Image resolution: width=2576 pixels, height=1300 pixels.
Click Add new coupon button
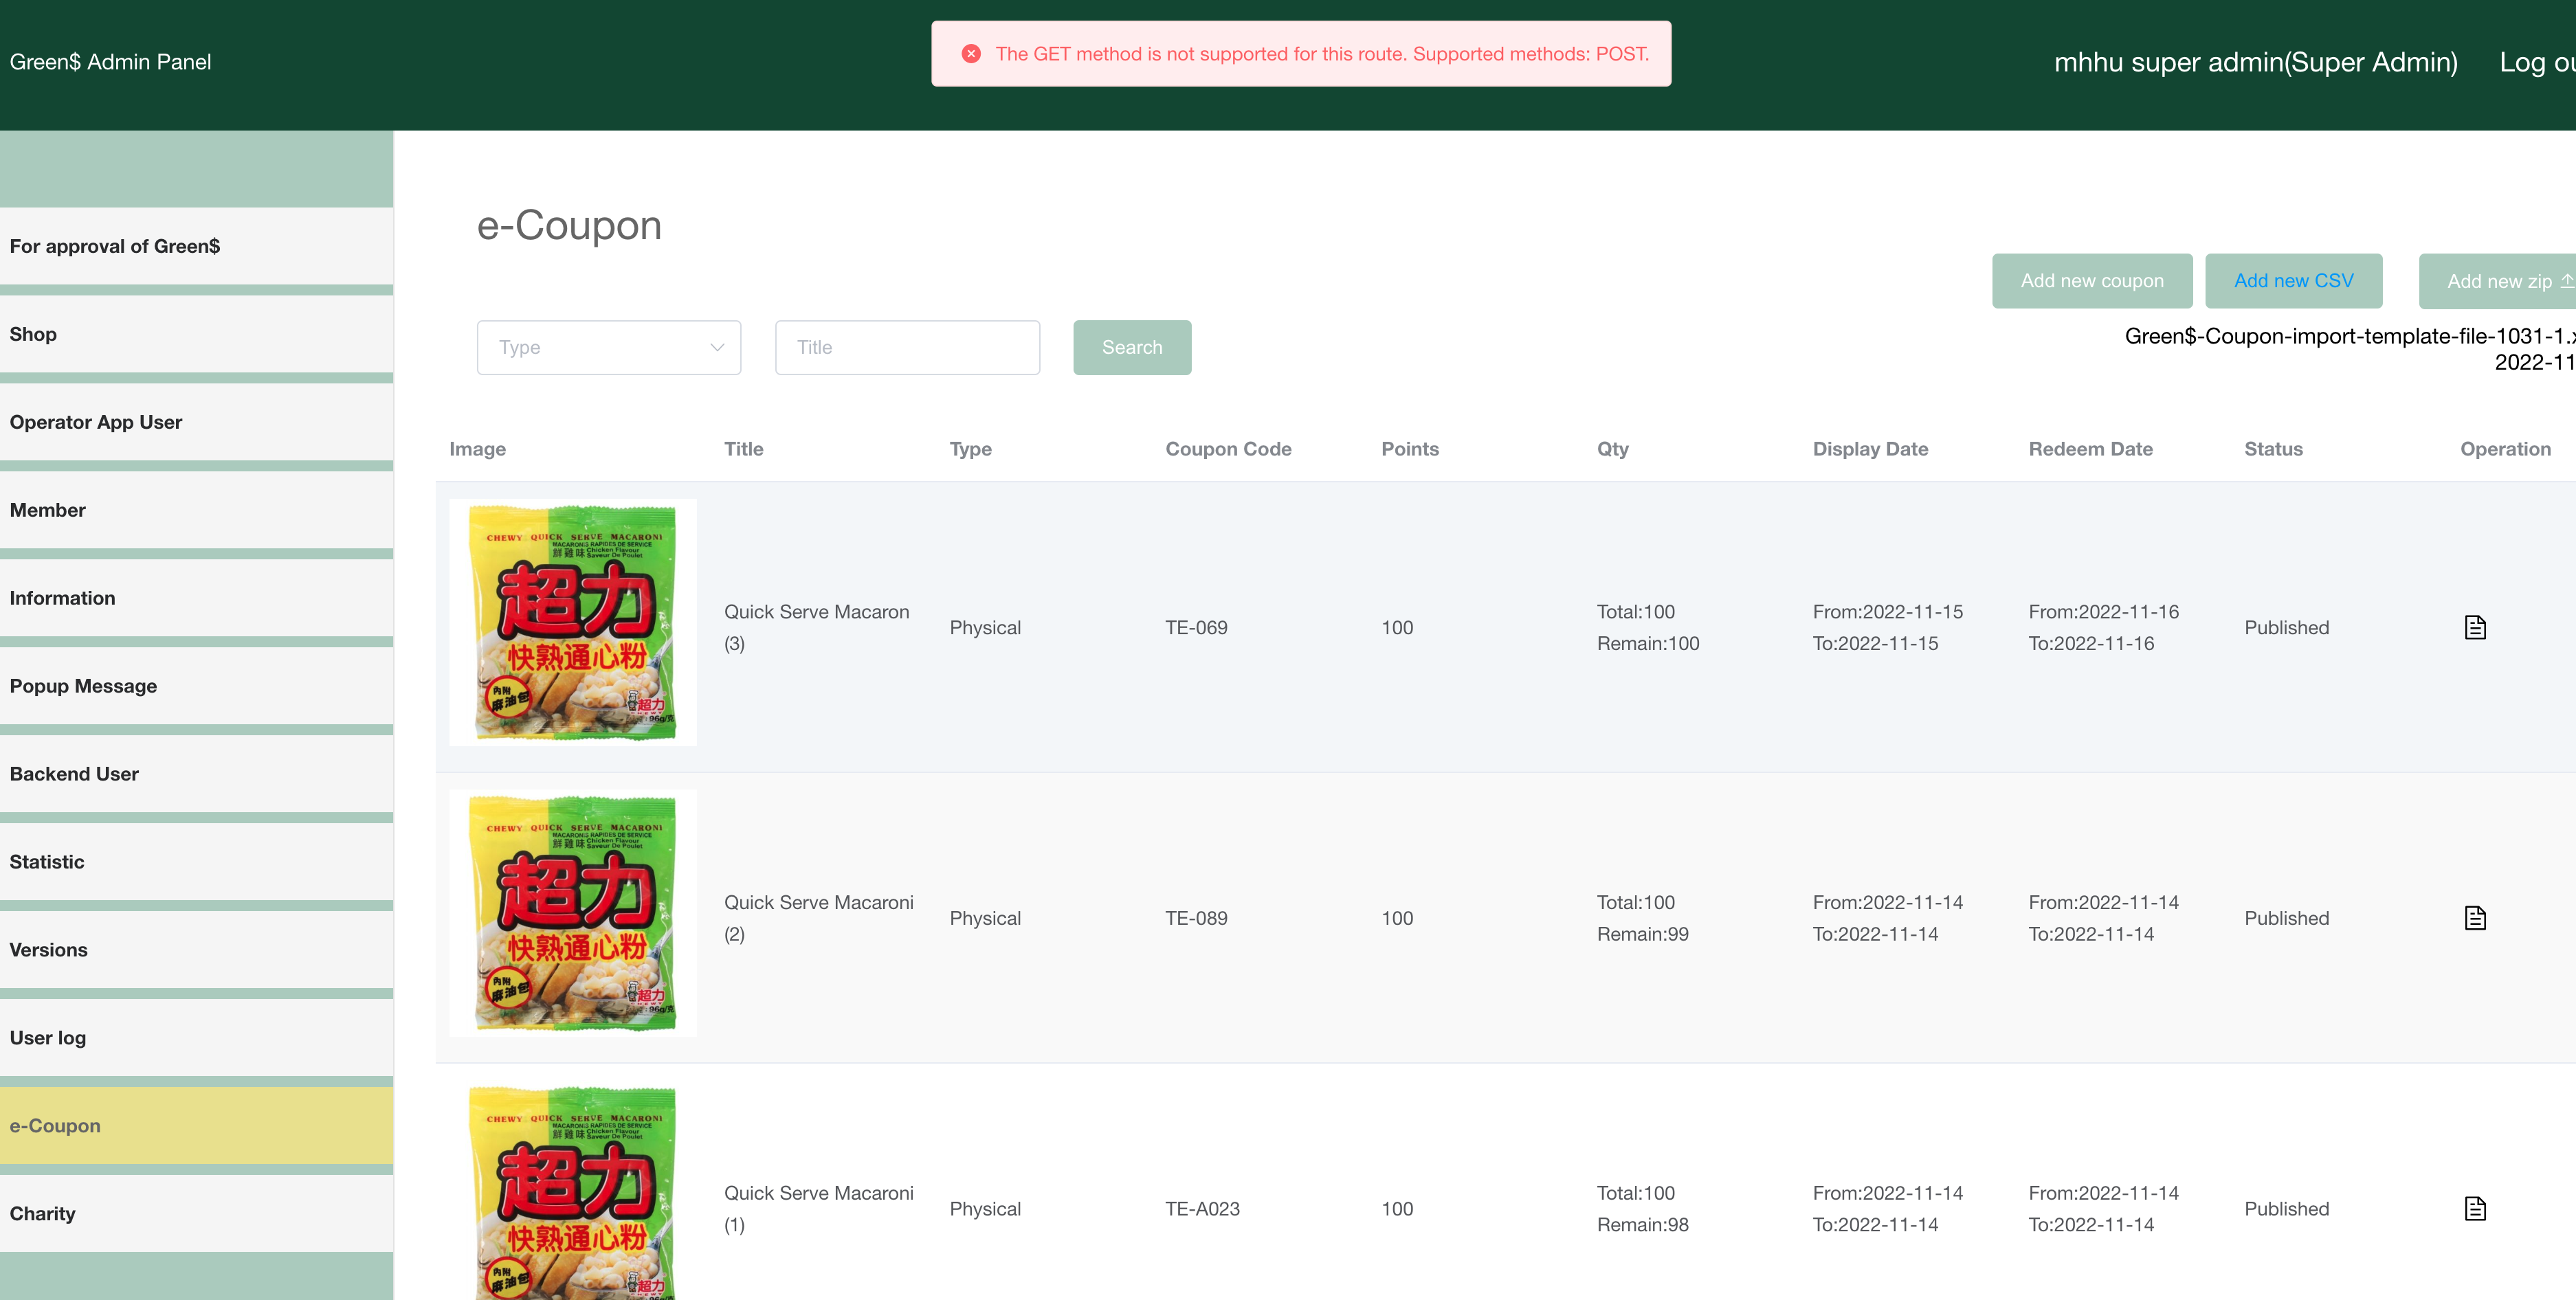coord(2091,281)
